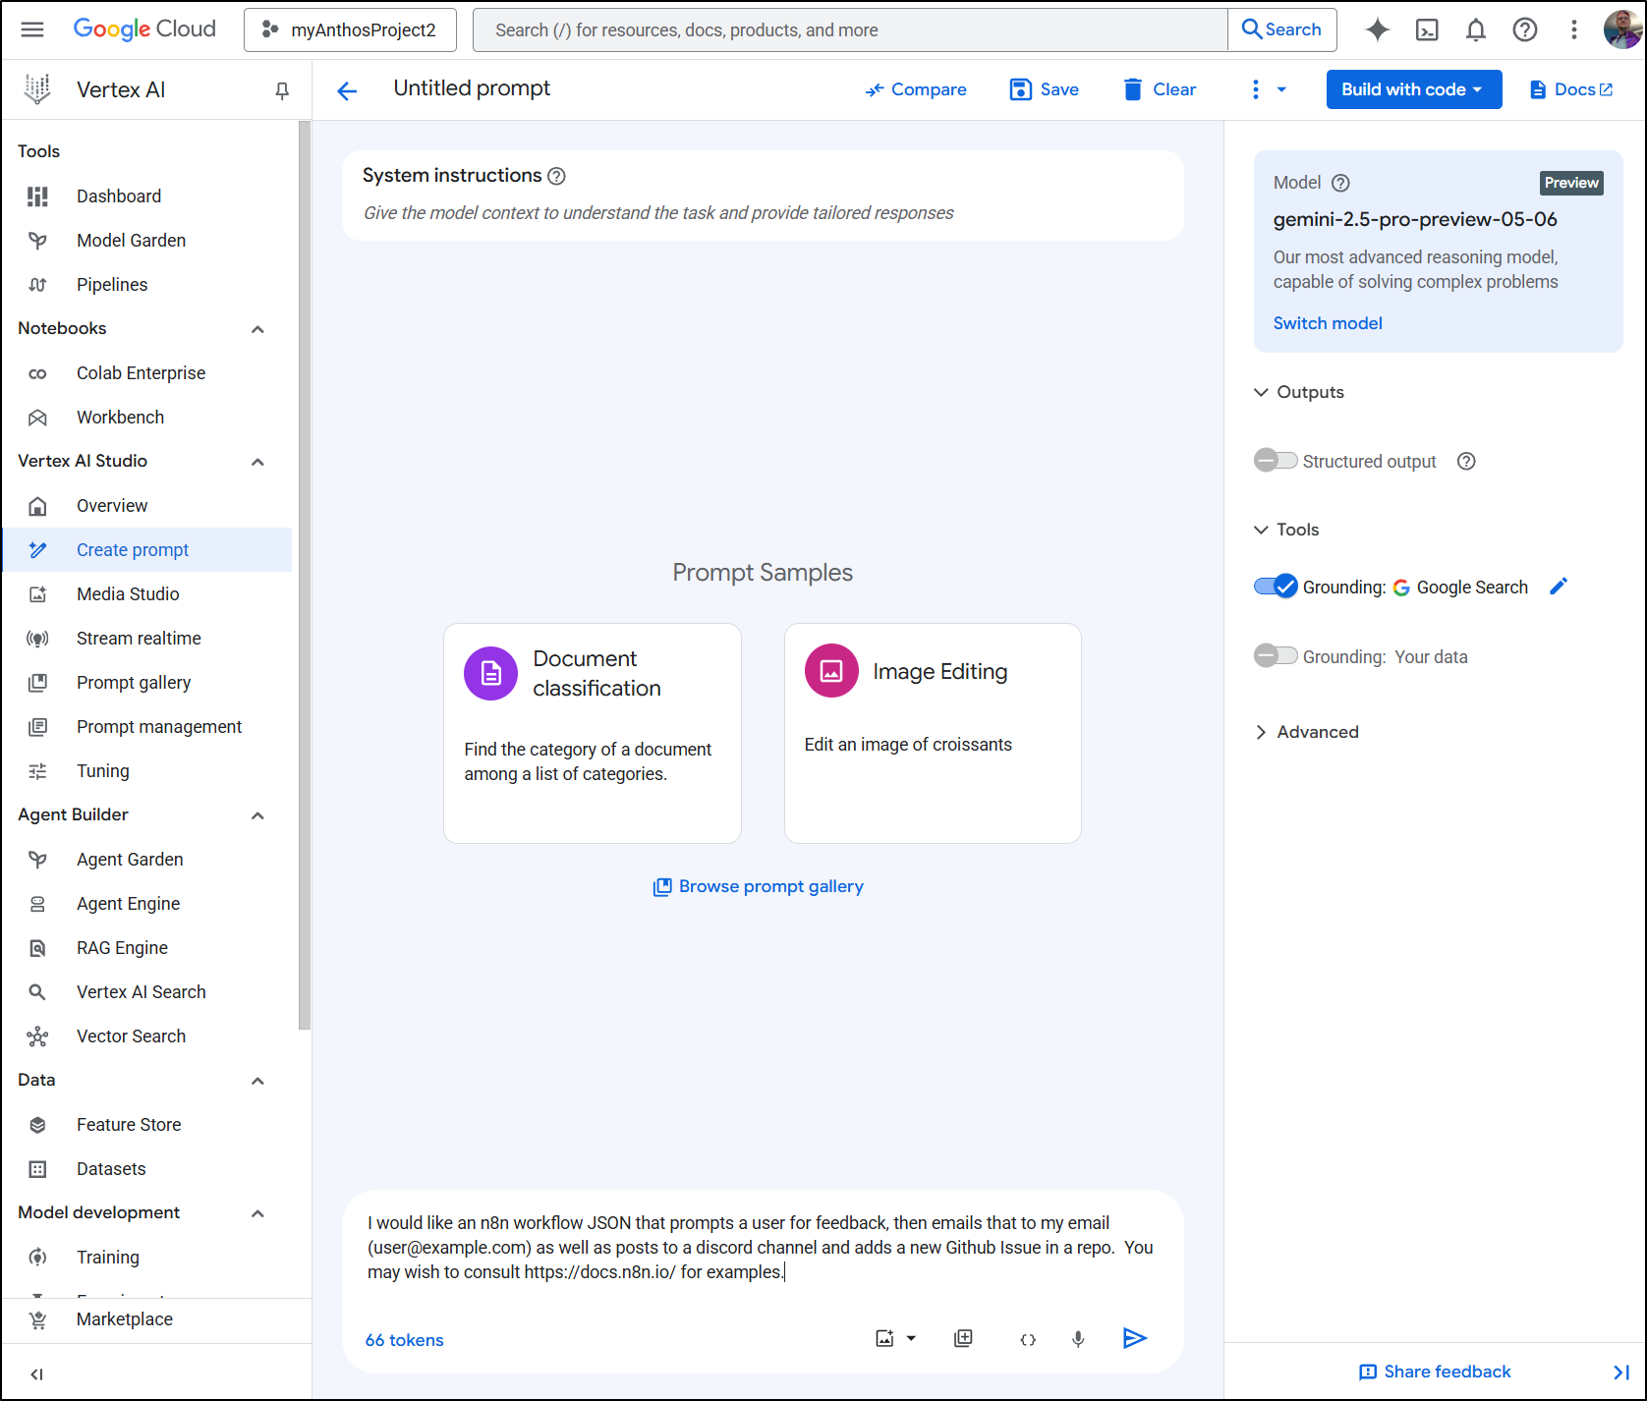Collapse the Vertex AI Studio section
Image resolution: width=1647 pixels, height=1401 pixels.
tap(257, 462)
